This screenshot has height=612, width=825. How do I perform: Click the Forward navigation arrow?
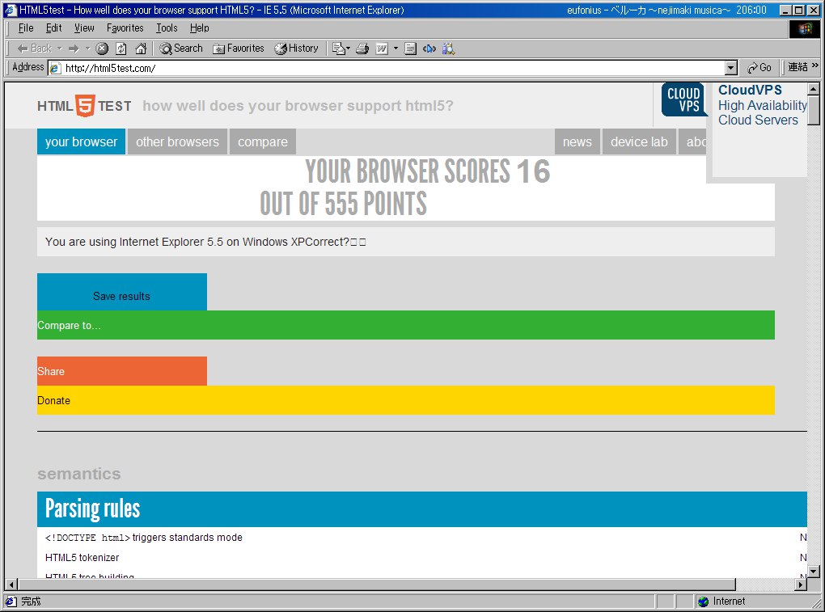pos(74,49)
